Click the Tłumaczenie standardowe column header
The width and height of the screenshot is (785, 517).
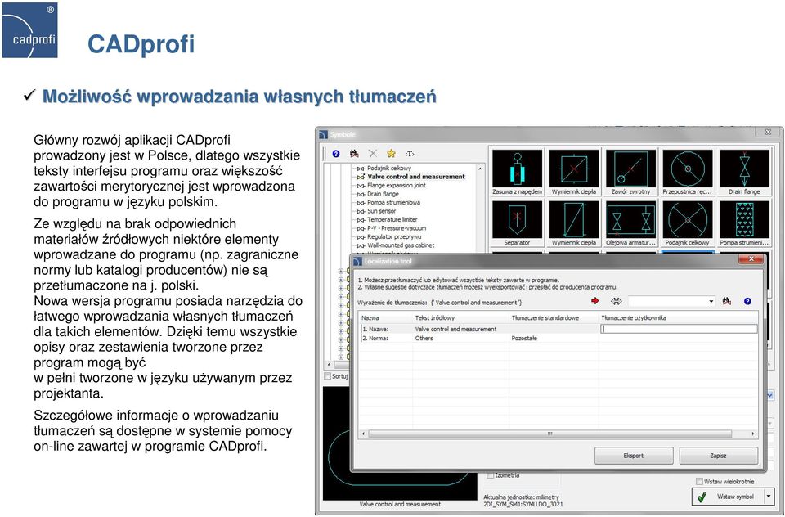554,317
